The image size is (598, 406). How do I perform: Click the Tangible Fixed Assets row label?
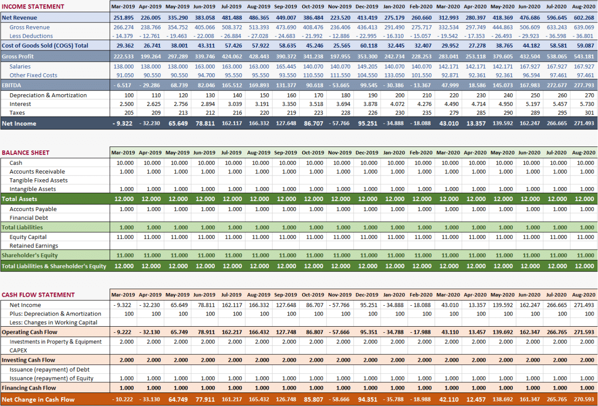[39, 180]
